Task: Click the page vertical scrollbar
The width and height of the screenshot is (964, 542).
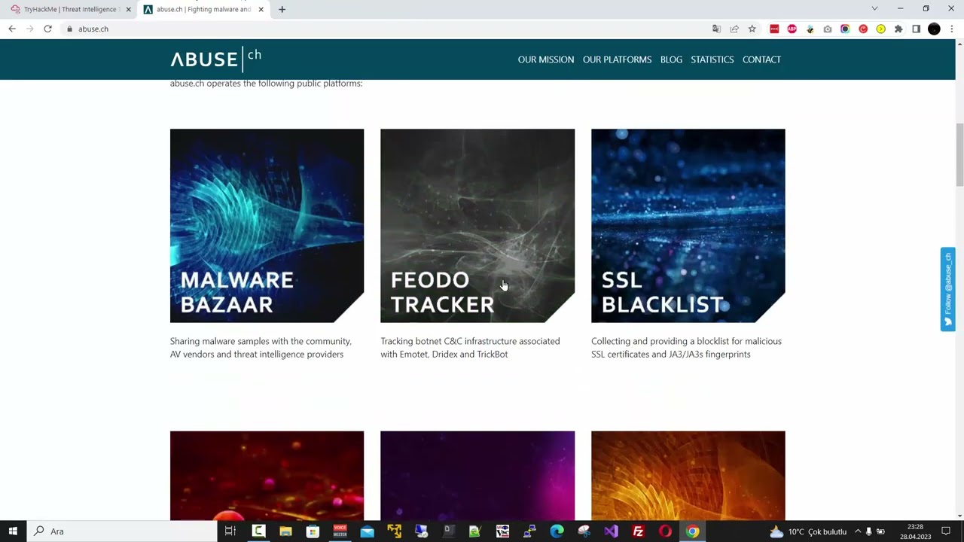Action: [959, 154]
